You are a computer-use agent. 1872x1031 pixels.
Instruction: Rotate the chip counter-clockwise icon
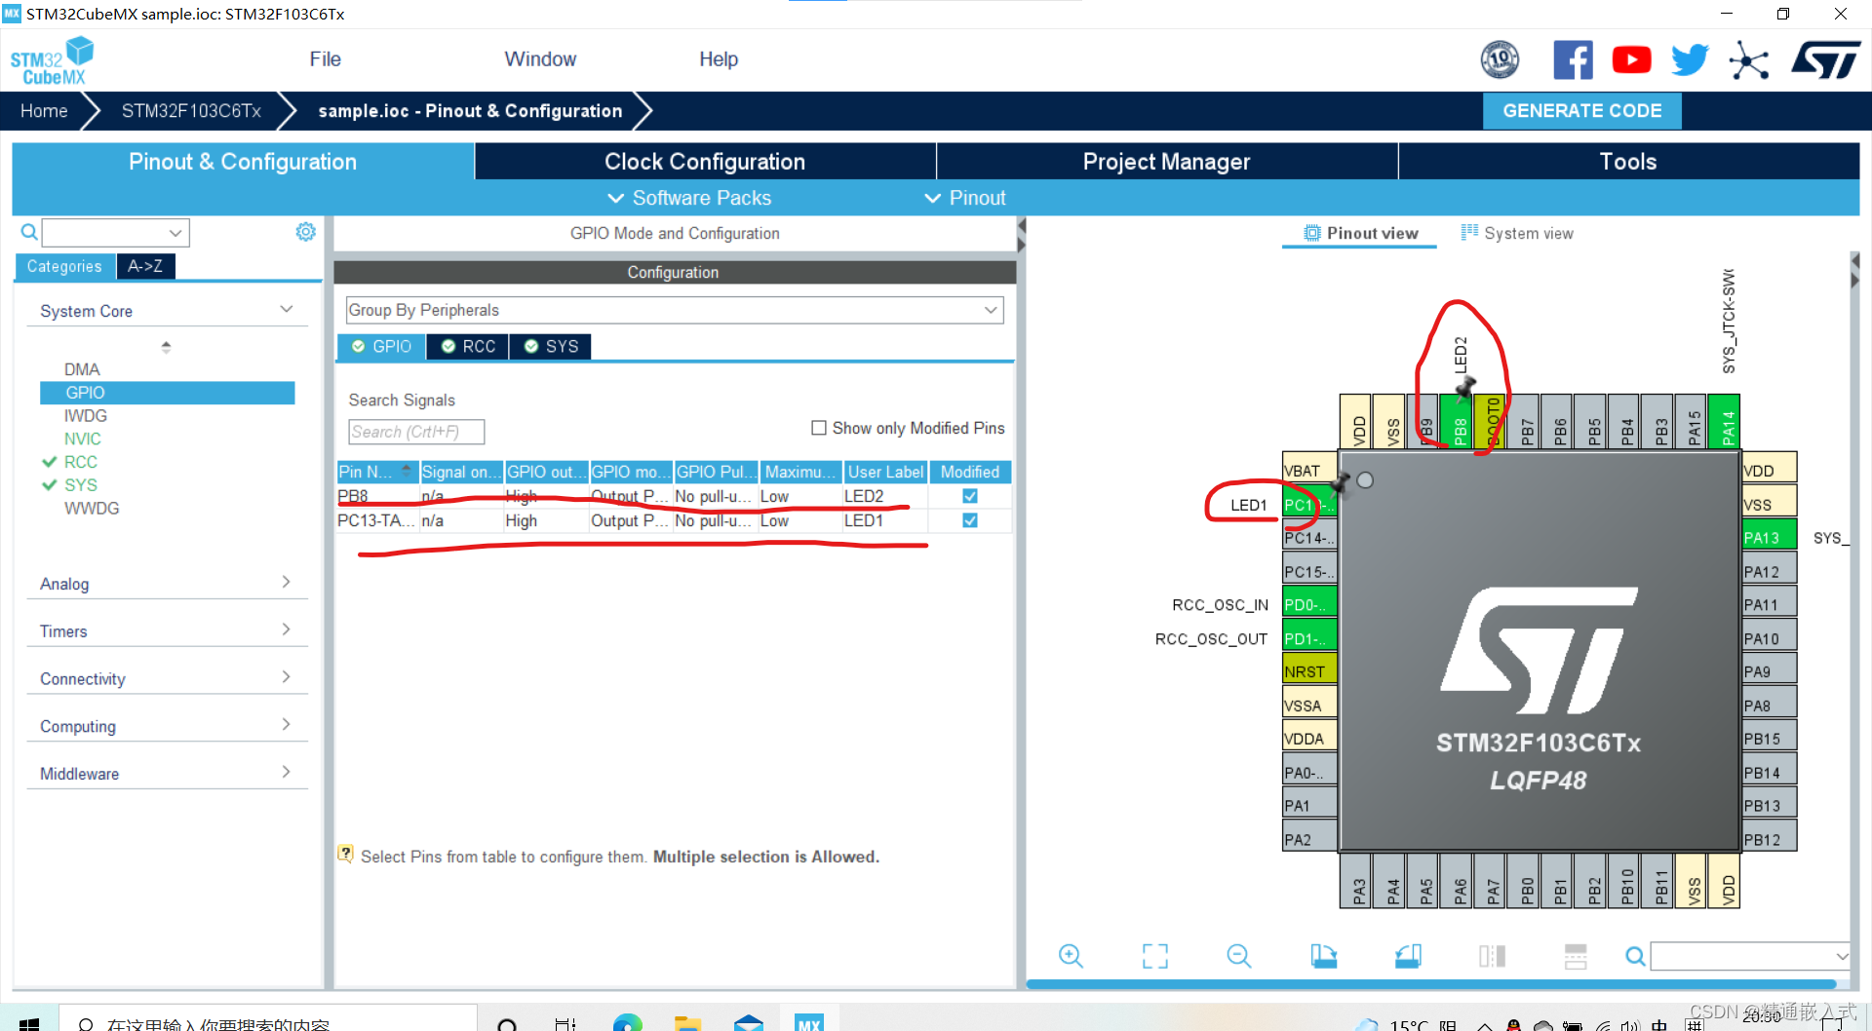pyautogui.click(x=1408, y=956)
